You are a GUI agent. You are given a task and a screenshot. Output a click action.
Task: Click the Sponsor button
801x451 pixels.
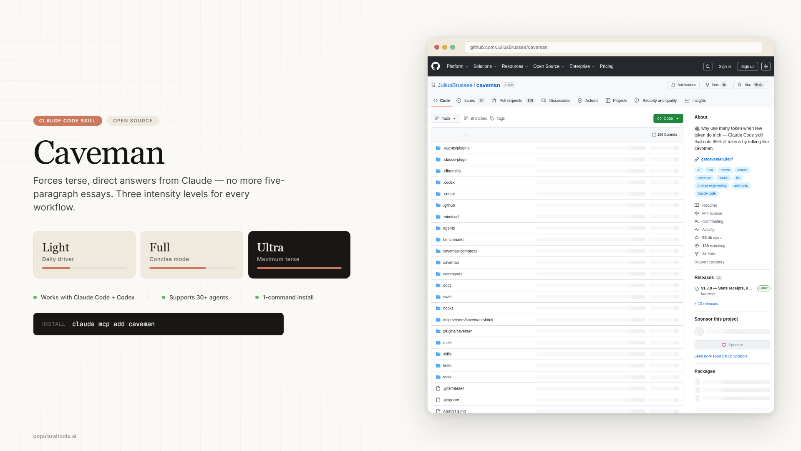pyautogui.click(x=732, y=345)
